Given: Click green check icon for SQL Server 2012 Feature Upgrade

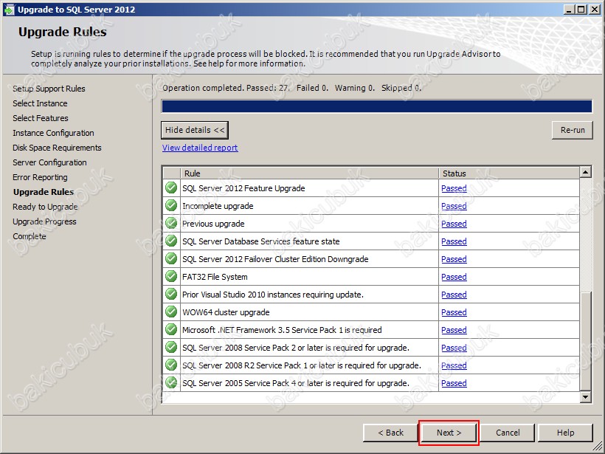Looking at the screenshot, I should (x=171, y=188).
